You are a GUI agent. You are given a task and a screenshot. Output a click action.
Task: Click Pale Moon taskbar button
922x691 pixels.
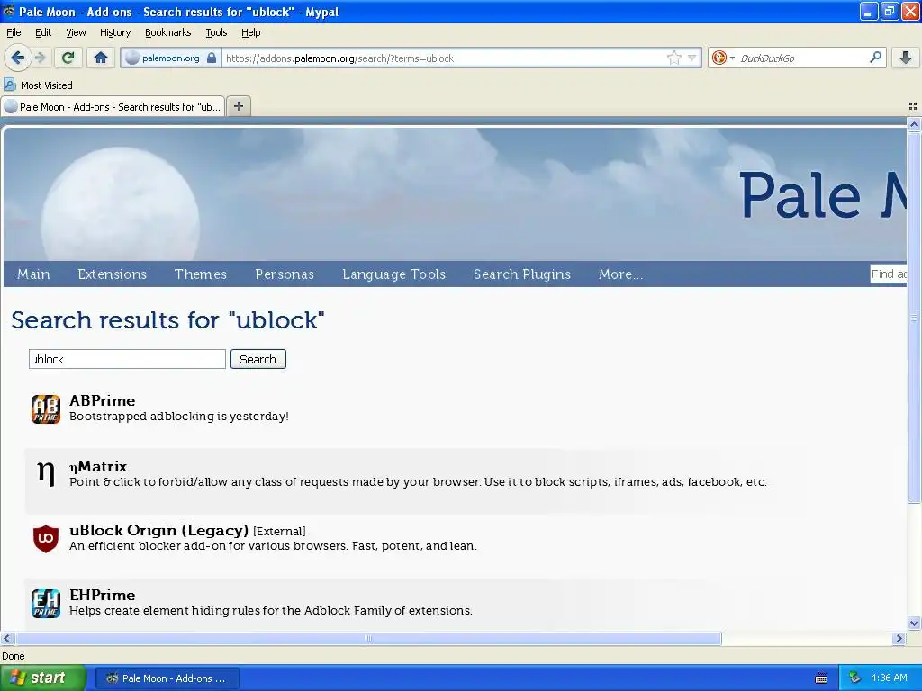(x=167, y=678)
